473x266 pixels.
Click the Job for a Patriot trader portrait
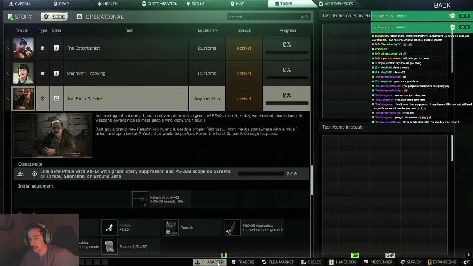click(x=23, y=99)
